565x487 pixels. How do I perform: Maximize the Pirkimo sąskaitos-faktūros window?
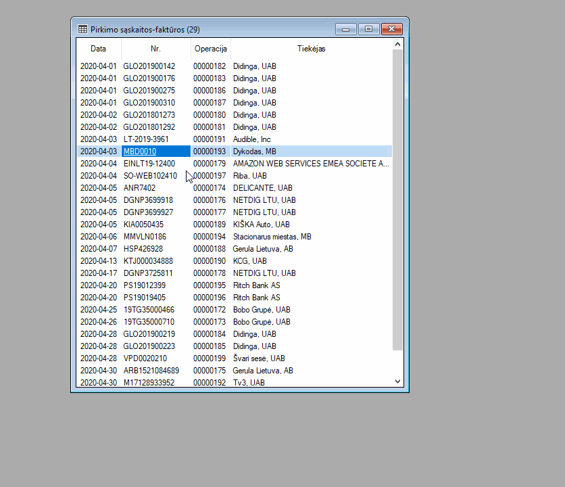pyautogui.click(x=368, y=29)
